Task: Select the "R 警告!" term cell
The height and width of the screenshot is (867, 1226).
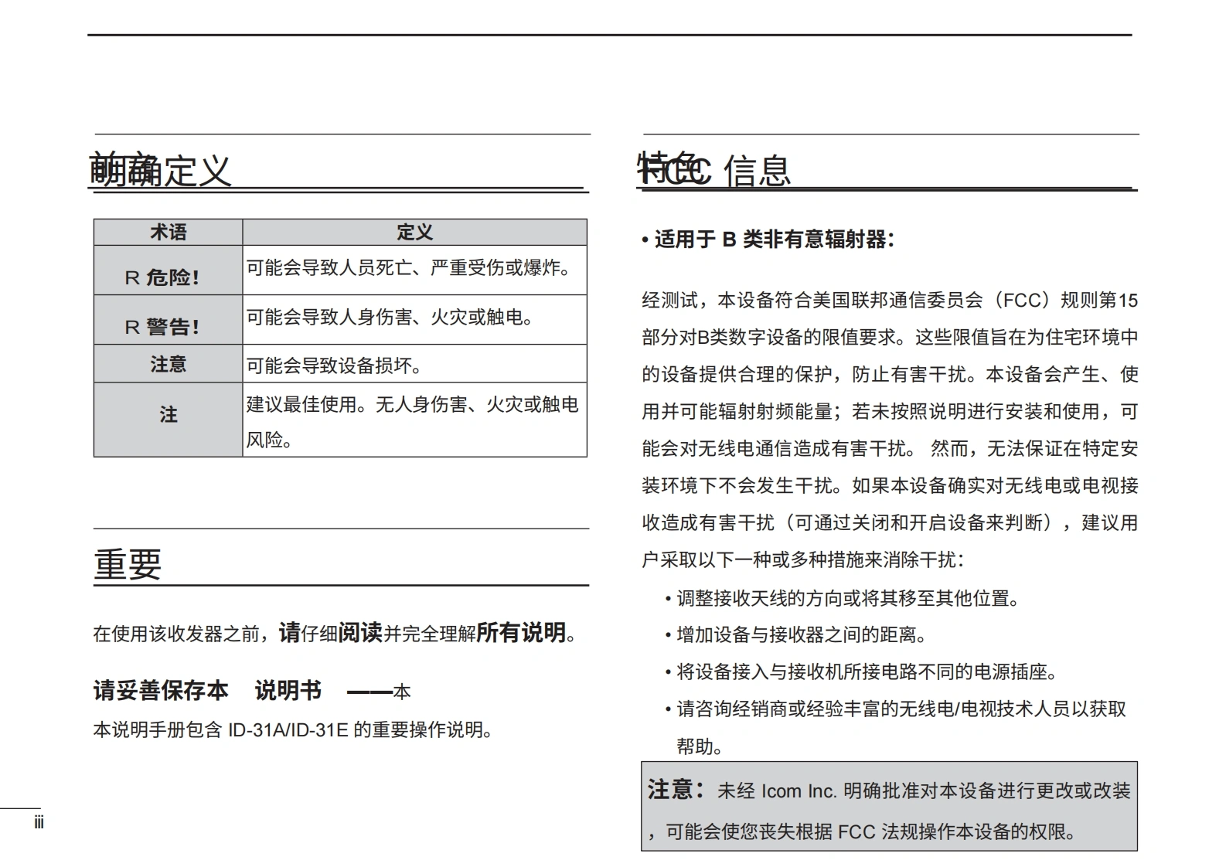Action: [x=163, y=326]
